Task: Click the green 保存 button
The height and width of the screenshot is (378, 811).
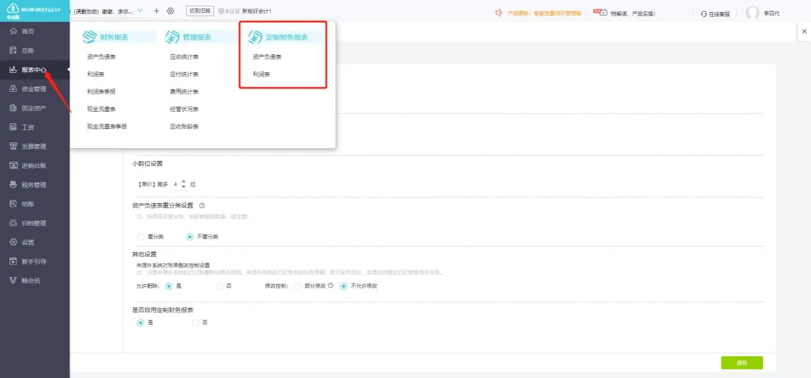Action: tap(742, 363)
